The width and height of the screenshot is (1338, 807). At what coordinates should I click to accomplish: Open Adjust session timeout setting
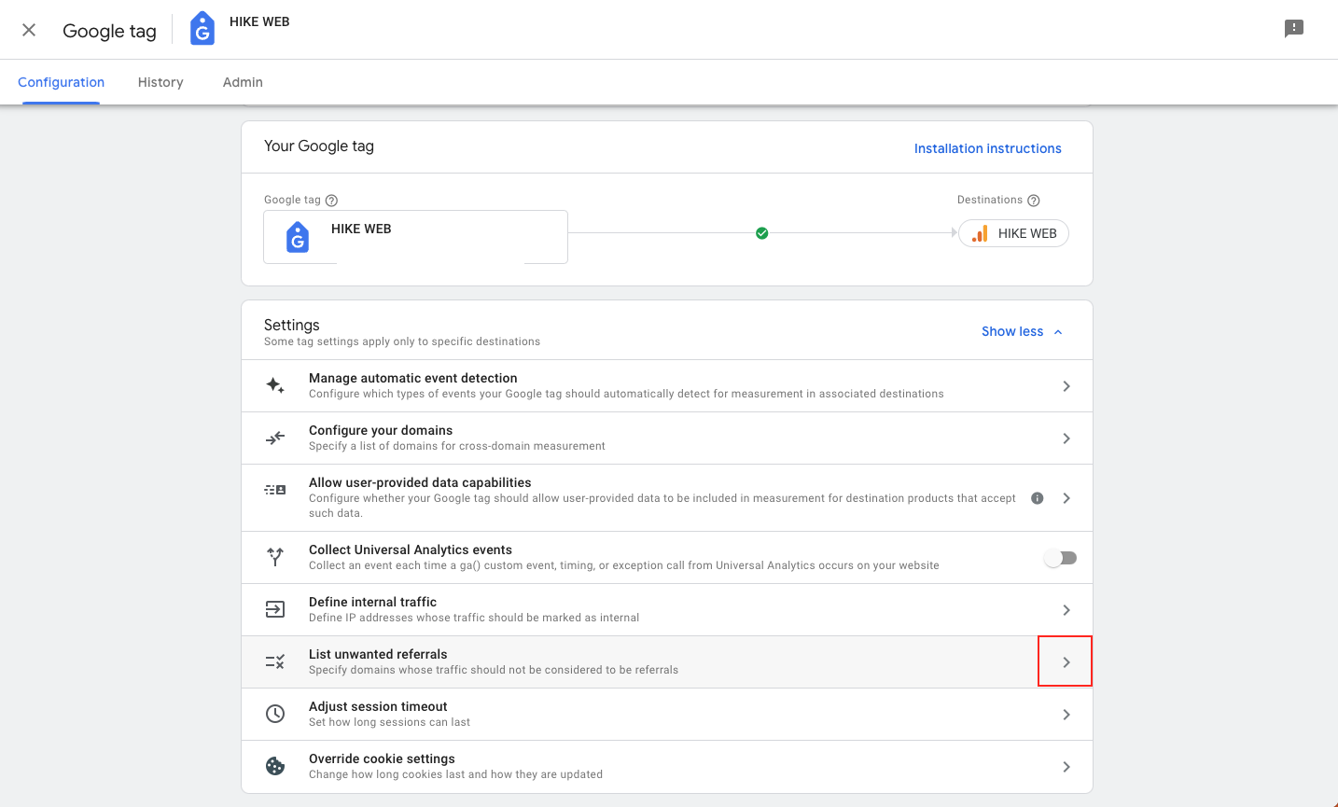(667, 715)
